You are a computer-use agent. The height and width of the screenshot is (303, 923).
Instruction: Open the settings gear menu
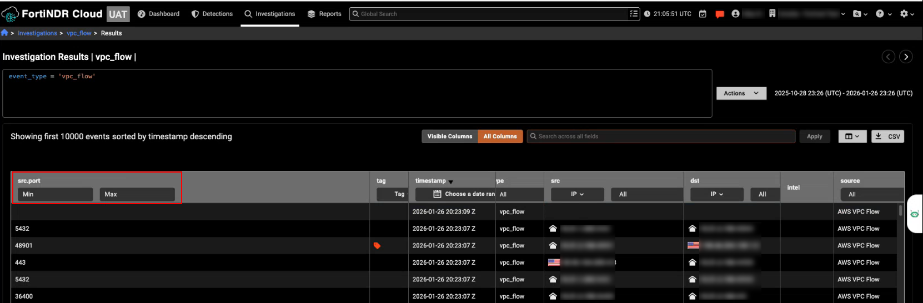tap(907, 14)
